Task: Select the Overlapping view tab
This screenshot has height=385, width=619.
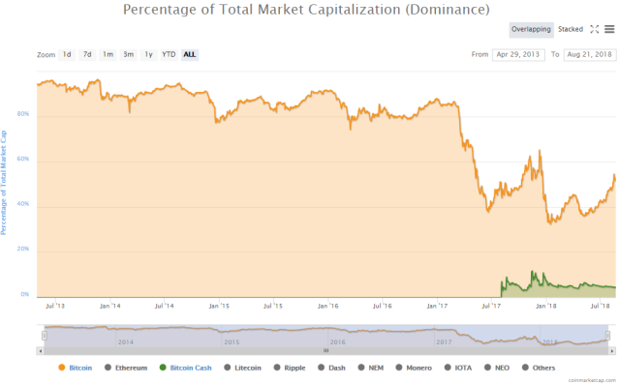Action: [x=531, y=30]
